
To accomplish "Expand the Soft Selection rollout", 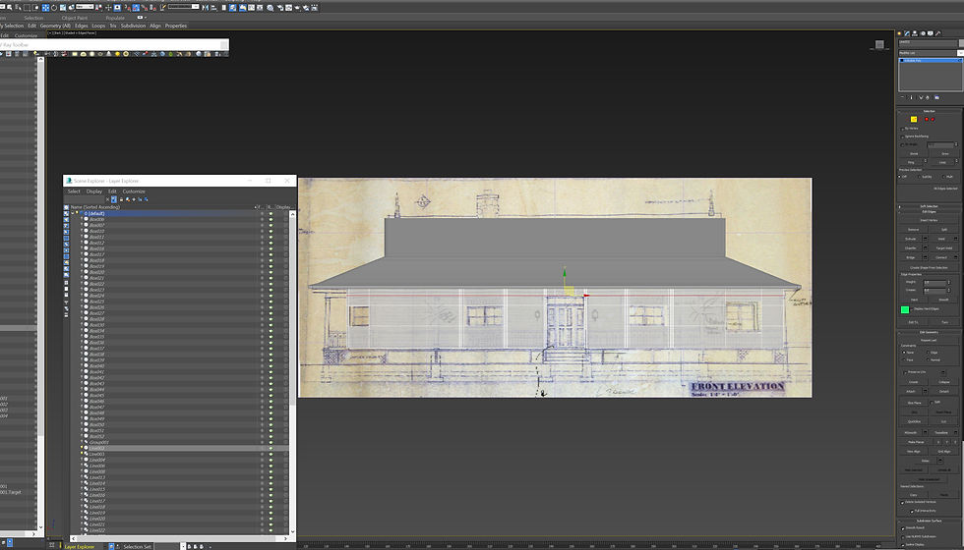I will tap(929, 206).
